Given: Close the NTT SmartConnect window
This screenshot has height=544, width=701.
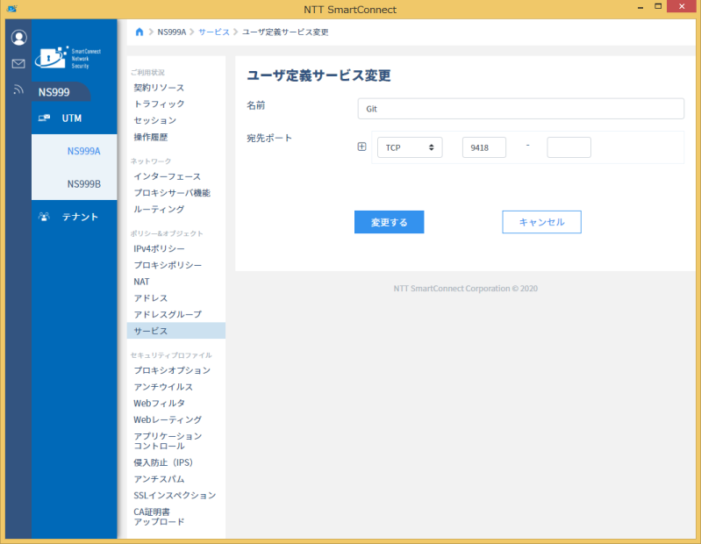Looking at the screenshot, I should point(683,6).
